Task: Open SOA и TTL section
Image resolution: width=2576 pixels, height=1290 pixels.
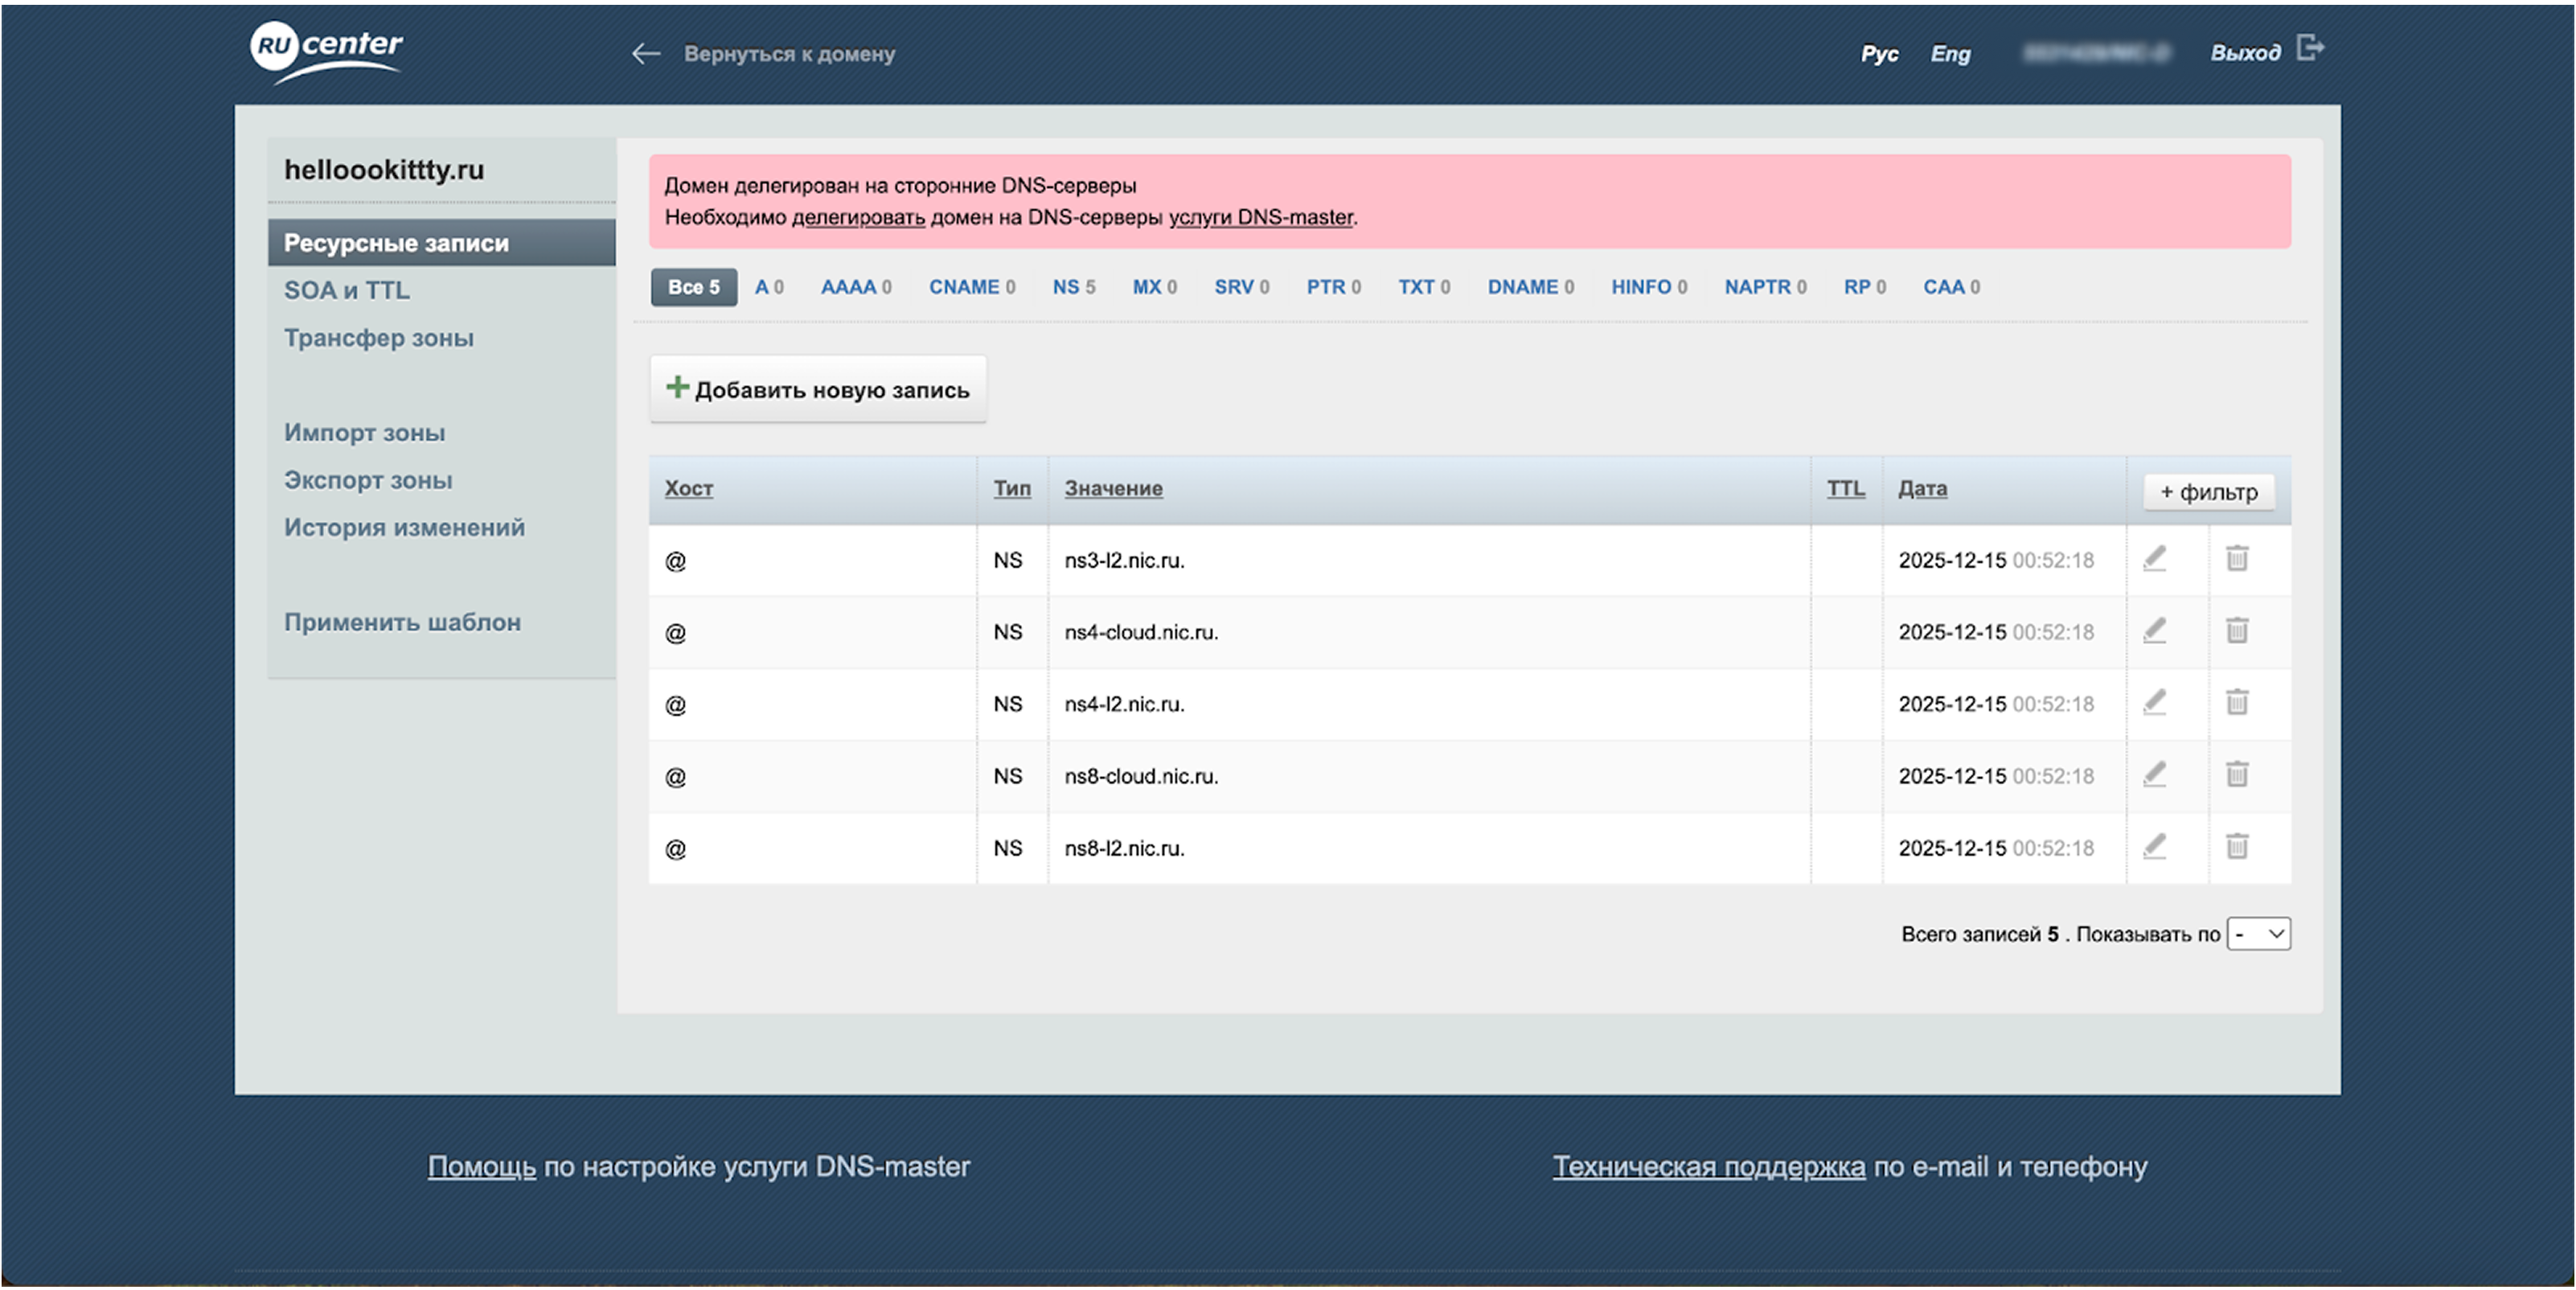Action: (x=347, y=291)
